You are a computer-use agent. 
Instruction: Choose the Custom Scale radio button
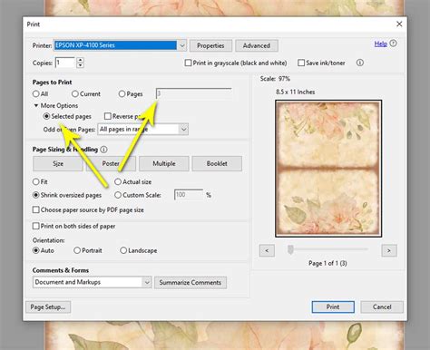coord(118,195)
